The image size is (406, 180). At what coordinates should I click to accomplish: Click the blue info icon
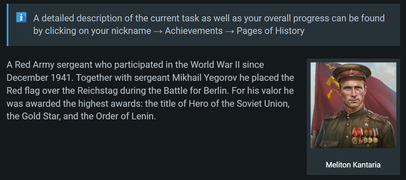(x=21, y=17)
